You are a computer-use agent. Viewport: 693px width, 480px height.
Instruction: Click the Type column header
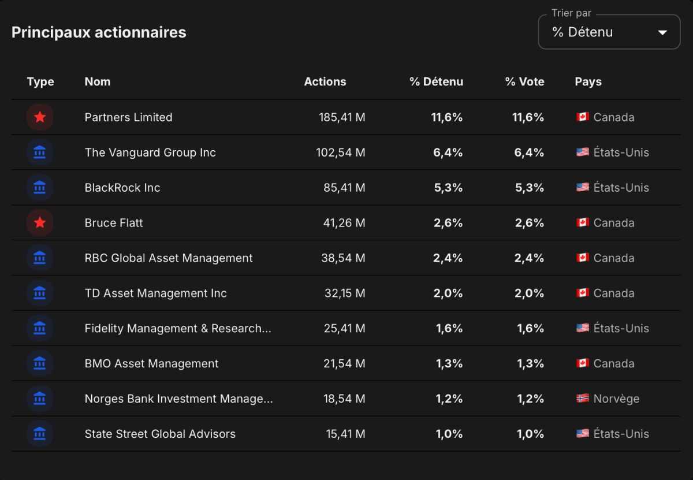pyautogui.click(x=40, y=81)
